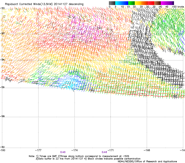The image size is (185, 163).
Task: Click the note 'Data buffer is 22 hrs'
Action: [x=51, y=159]
